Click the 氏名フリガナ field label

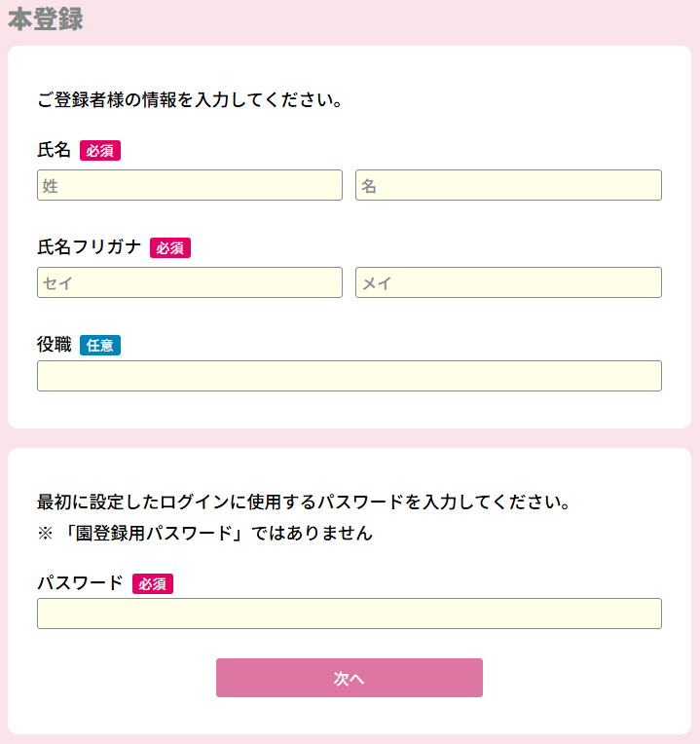90,247
